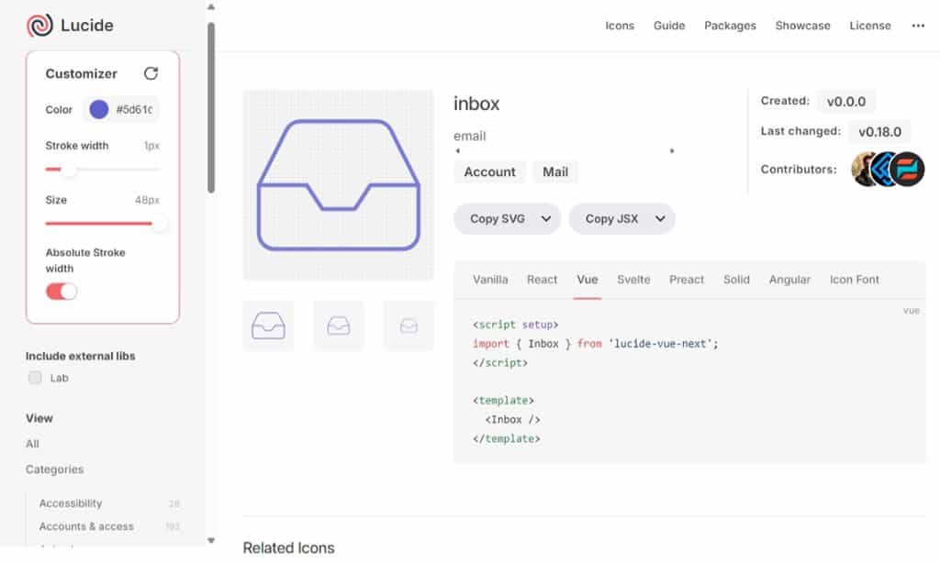Click the Mail tag
This screenshot has height=564, width=940.
pos(555,171)
